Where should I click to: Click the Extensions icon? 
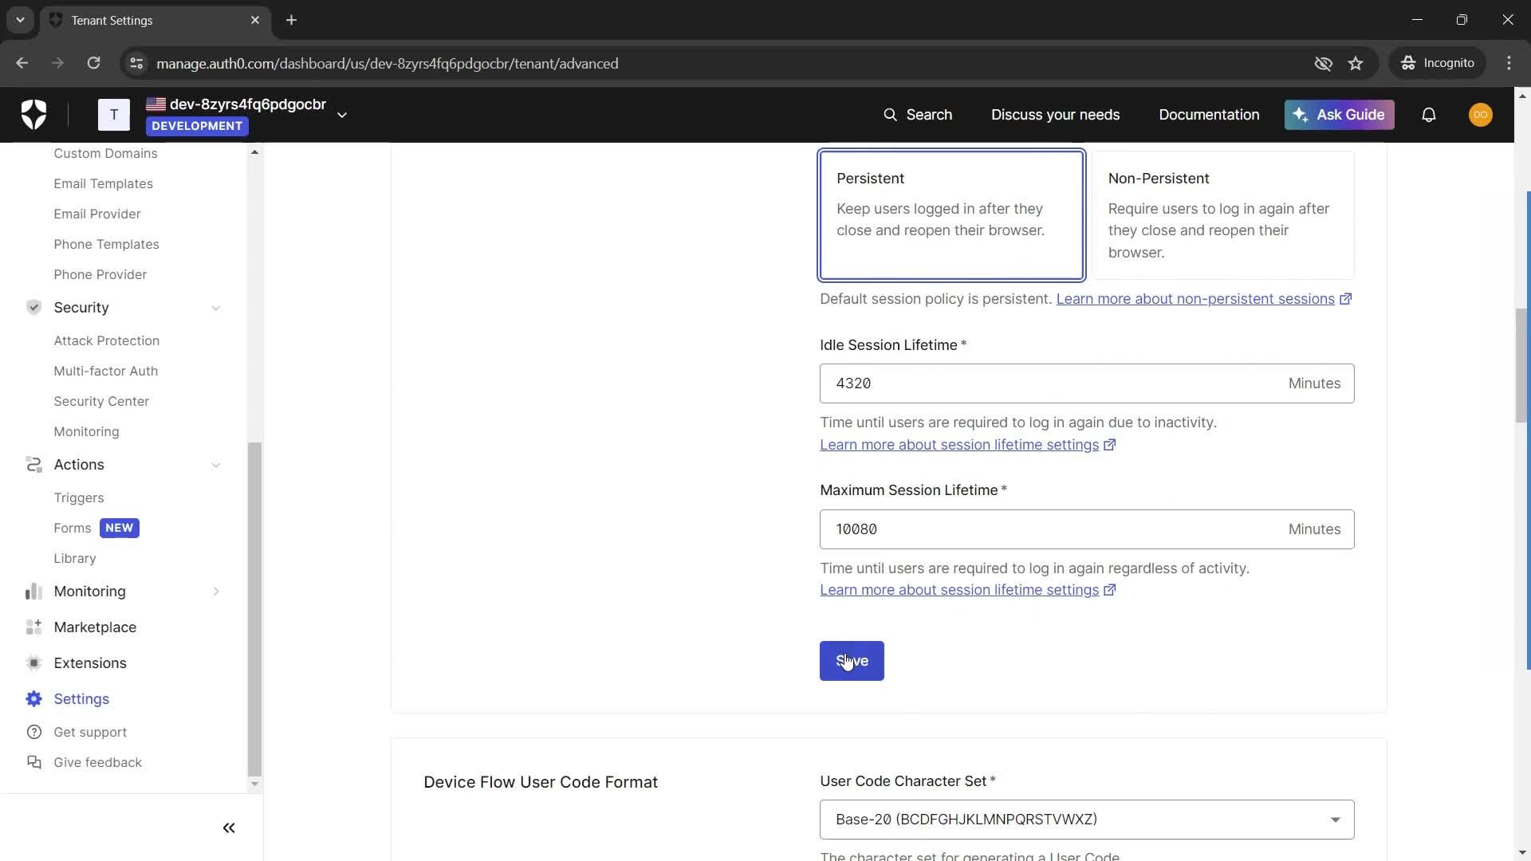33,662
